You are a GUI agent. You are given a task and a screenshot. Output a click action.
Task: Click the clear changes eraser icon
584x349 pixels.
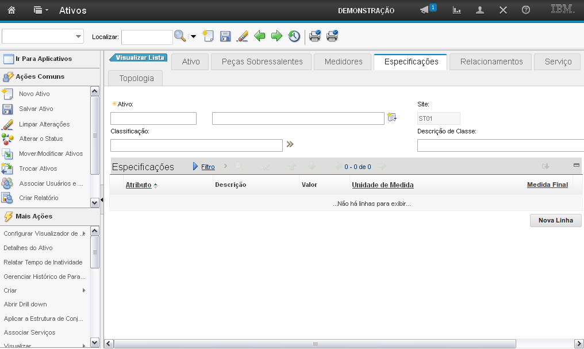click(243, 36)
